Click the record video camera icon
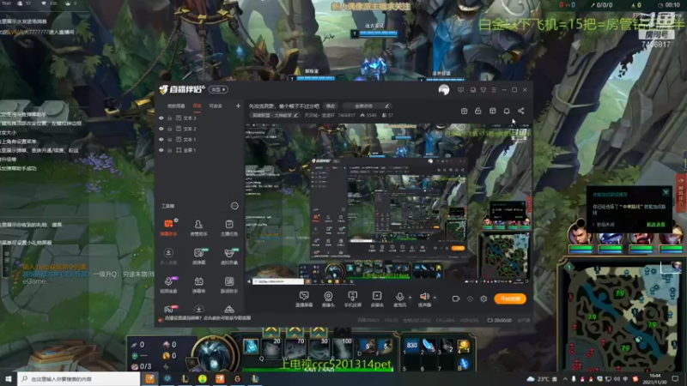This screenshot has width=687, height=386. pos(456,299)
